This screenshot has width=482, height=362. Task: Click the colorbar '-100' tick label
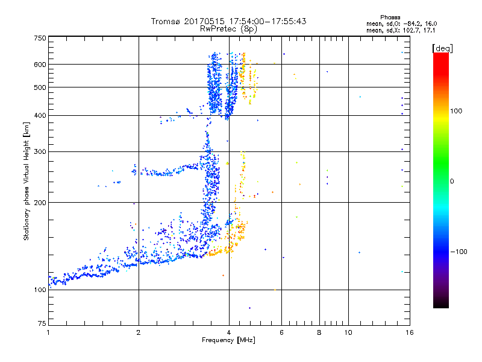(x=459, y=252)
